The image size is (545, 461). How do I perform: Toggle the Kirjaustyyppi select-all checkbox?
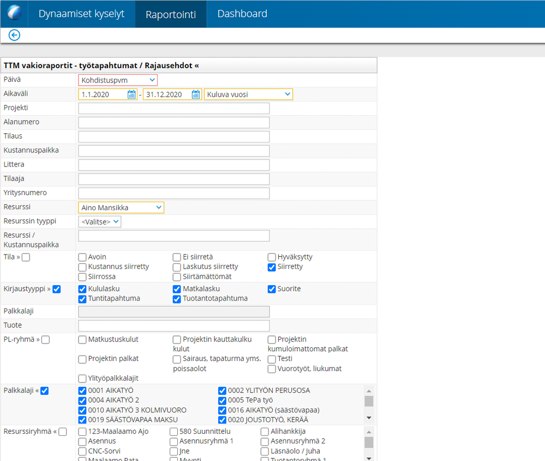(x=57, y=289)
